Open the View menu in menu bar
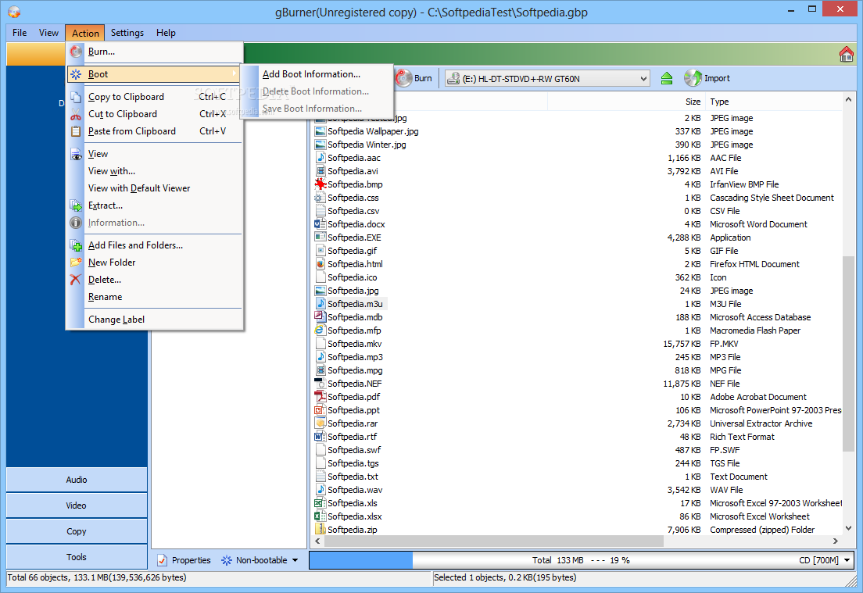The height and width of the screenshot is (593, 863). point(48,33)
